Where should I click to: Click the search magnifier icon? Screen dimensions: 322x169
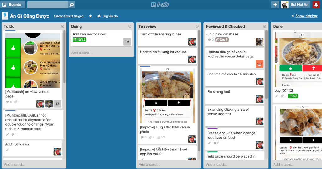[71, 4]
